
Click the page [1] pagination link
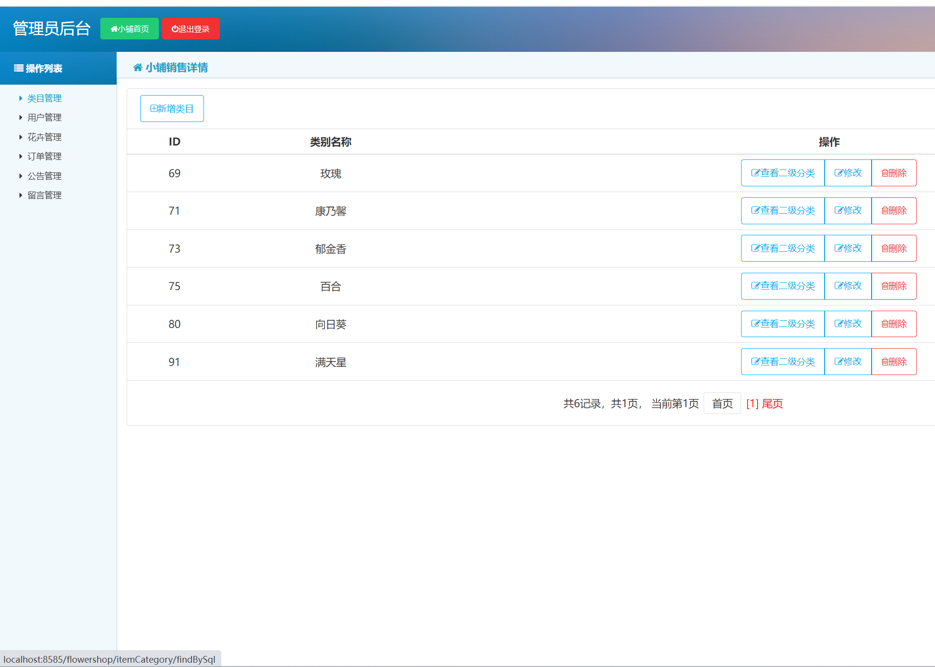click(752, 404)
